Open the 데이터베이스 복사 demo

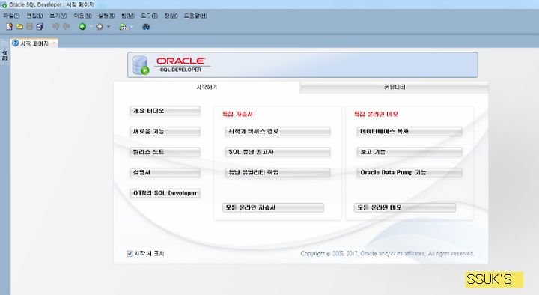409,131
